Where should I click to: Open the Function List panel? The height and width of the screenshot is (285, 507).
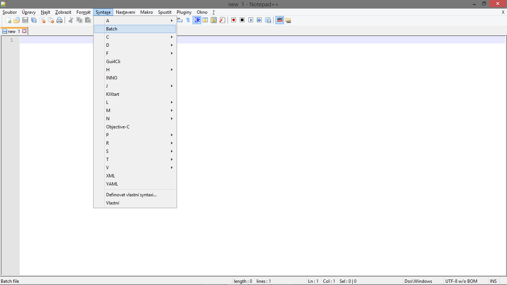(x=222, y=20)
